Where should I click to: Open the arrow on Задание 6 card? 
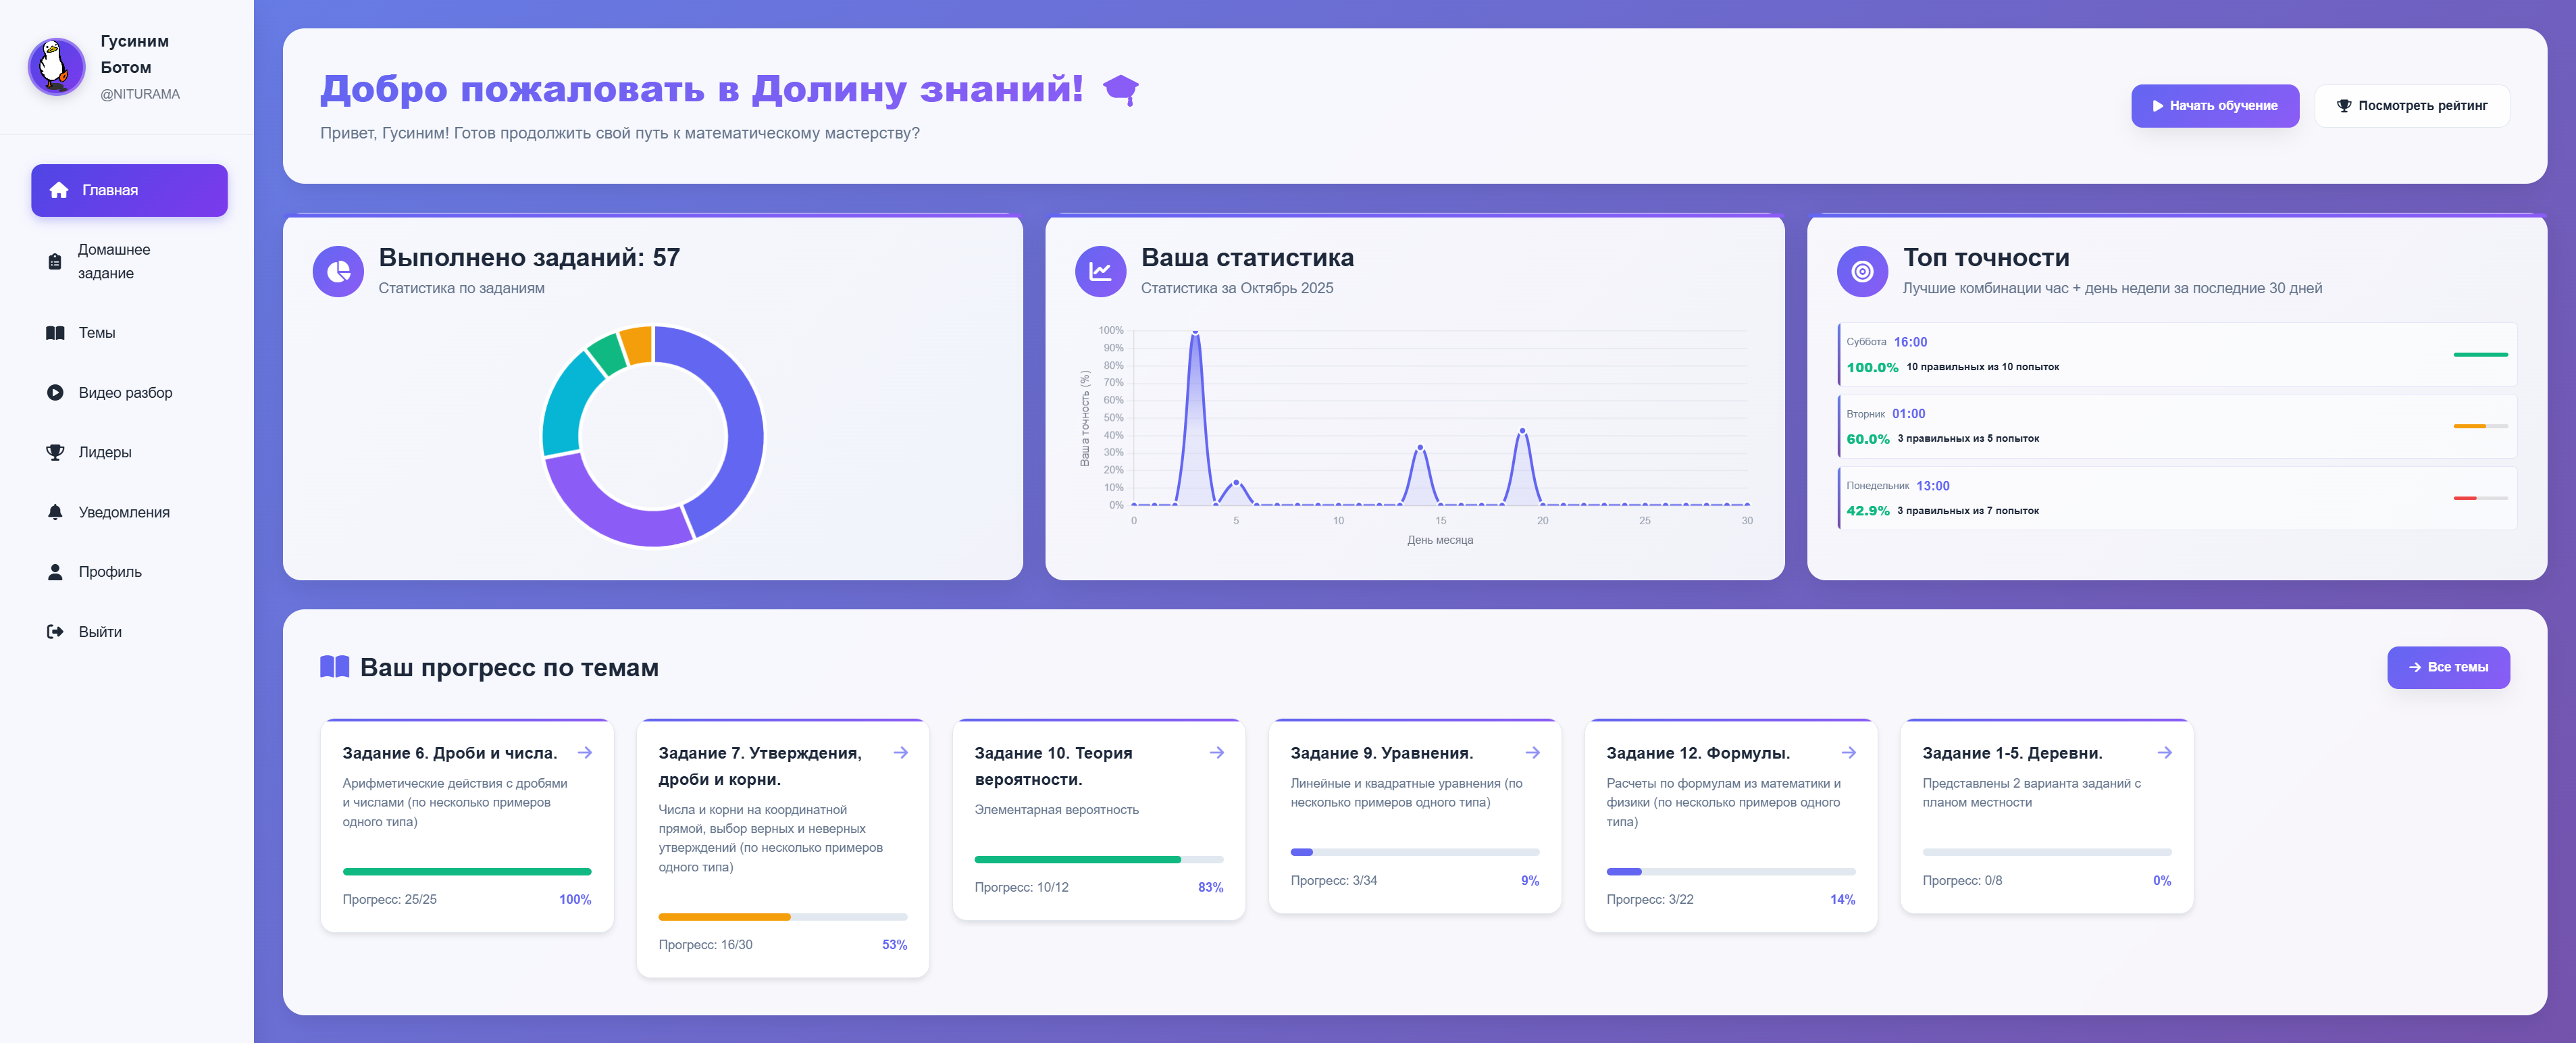coord(585,753)
